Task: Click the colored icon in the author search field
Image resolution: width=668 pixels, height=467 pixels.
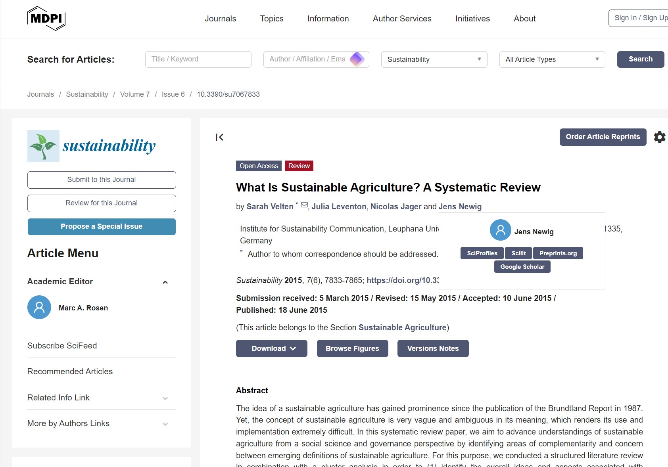Action: point(357,59)
